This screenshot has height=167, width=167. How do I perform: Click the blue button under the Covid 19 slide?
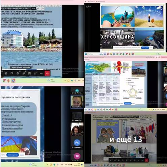point(12,155)
